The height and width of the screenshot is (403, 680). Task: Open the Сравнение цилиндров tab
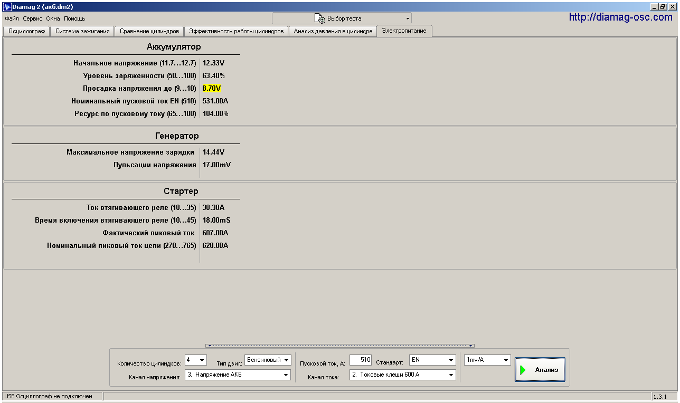coord(150,31)
